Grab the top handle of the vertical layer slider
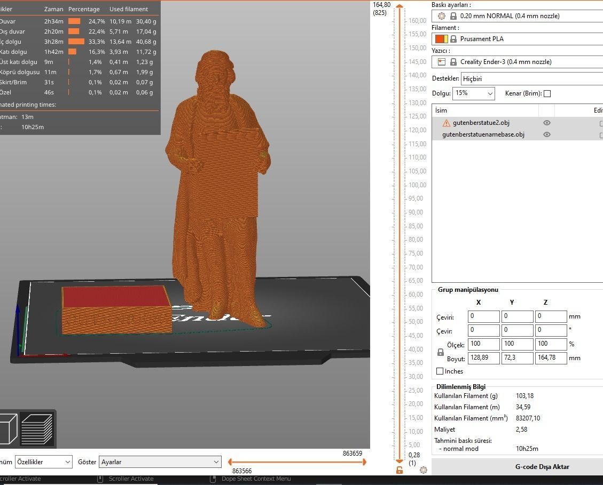The image size is (603, 485). click(400, 6)
